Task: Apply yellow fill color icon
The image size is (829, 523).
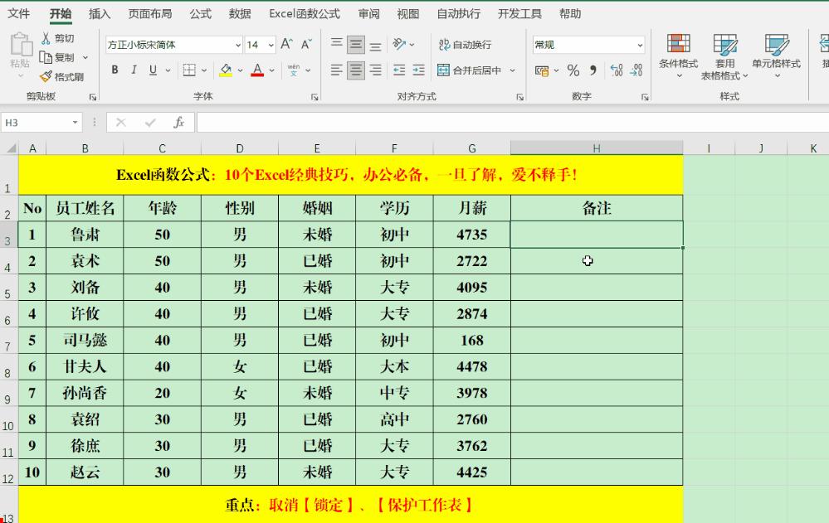Action: coord(224,70)
